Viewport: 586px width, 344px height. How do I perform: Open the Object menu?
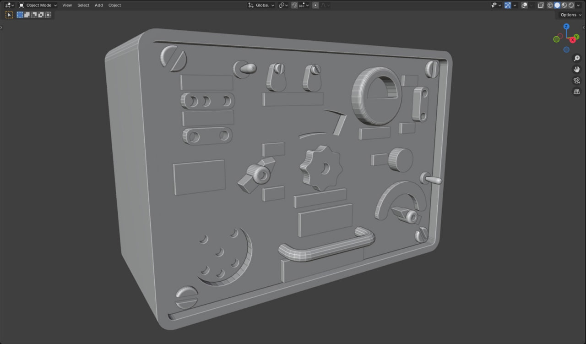pyautogui.click(x=114, y=5)
